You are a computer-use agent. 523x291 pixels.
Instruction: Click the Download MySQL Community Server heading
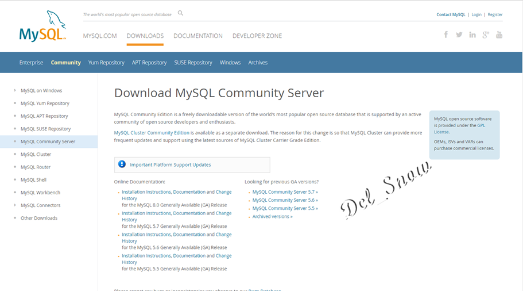click(x=219, y=93)
